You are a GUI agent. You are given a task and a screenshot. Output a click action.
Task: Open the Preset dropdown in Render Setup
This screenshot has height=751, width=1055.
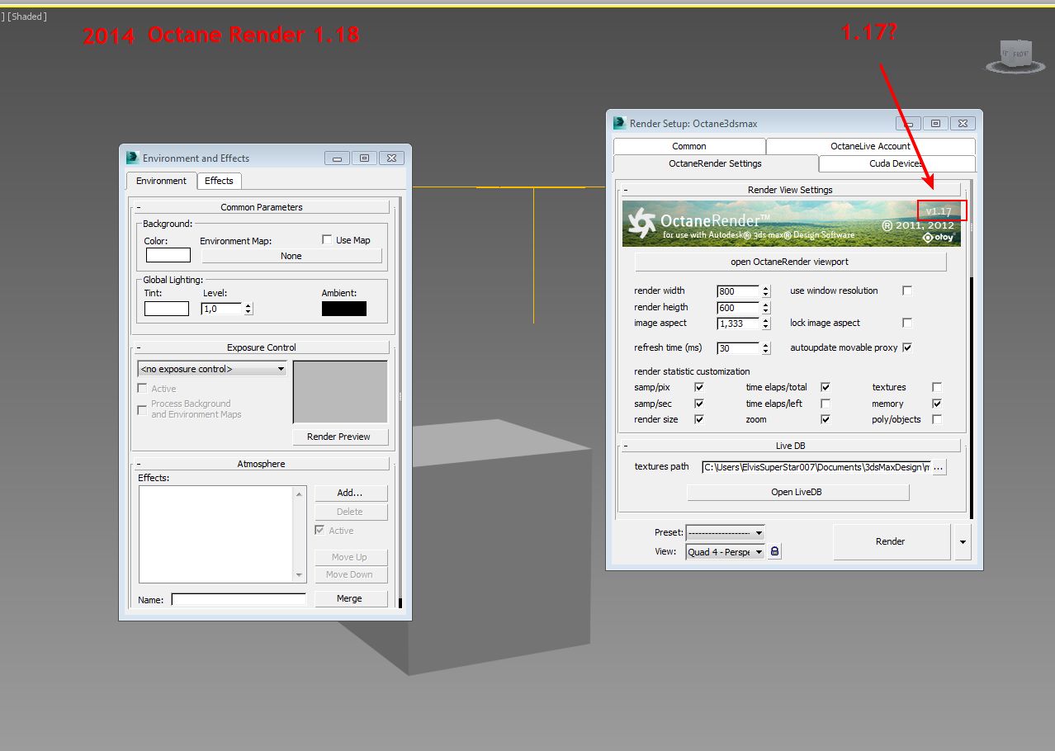[726, 533]
